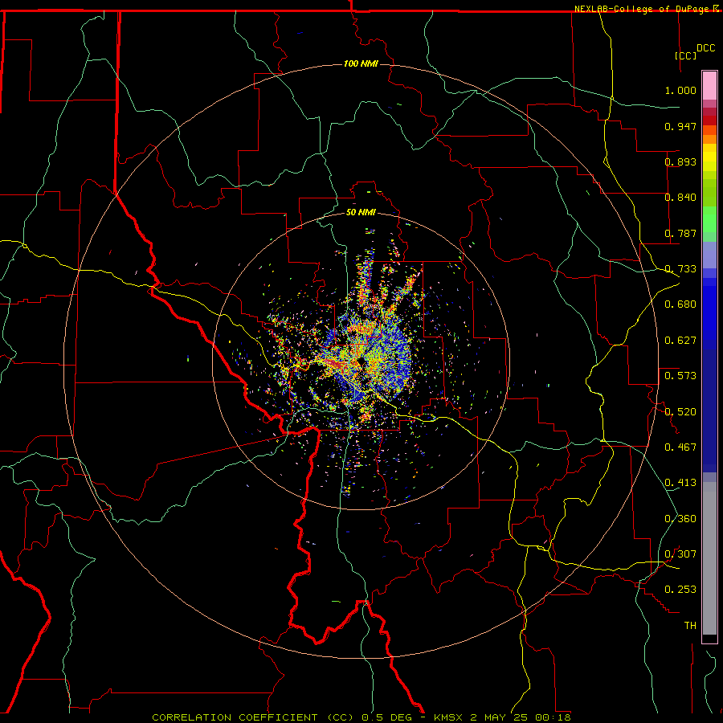The height and width of the screenshot is (723, 723).
Task: Click the KMSX station identifier
Action: [448, 717]
